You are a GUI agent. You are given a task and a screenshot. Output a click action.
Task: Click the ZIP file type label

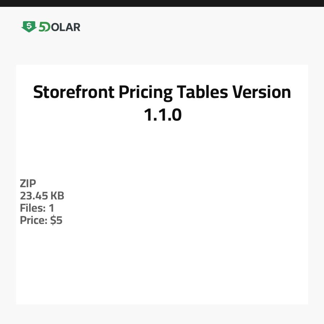28,184
